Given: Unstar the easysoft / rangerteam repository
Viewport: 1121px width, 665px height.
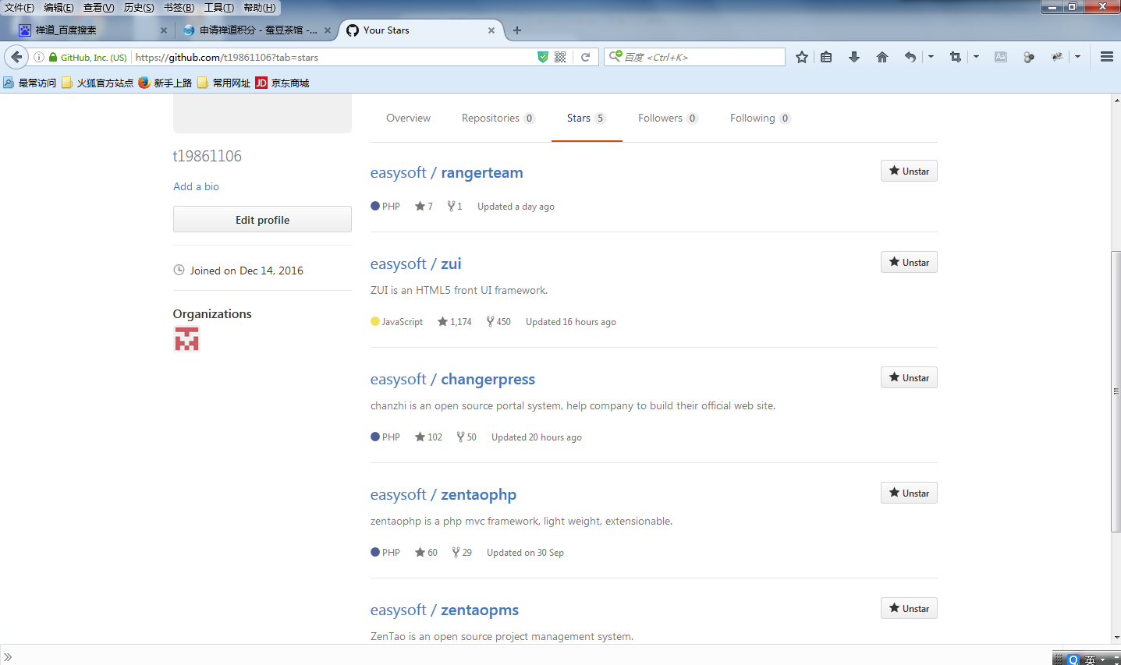Looking at the screenshot, I should pos(909,171).
